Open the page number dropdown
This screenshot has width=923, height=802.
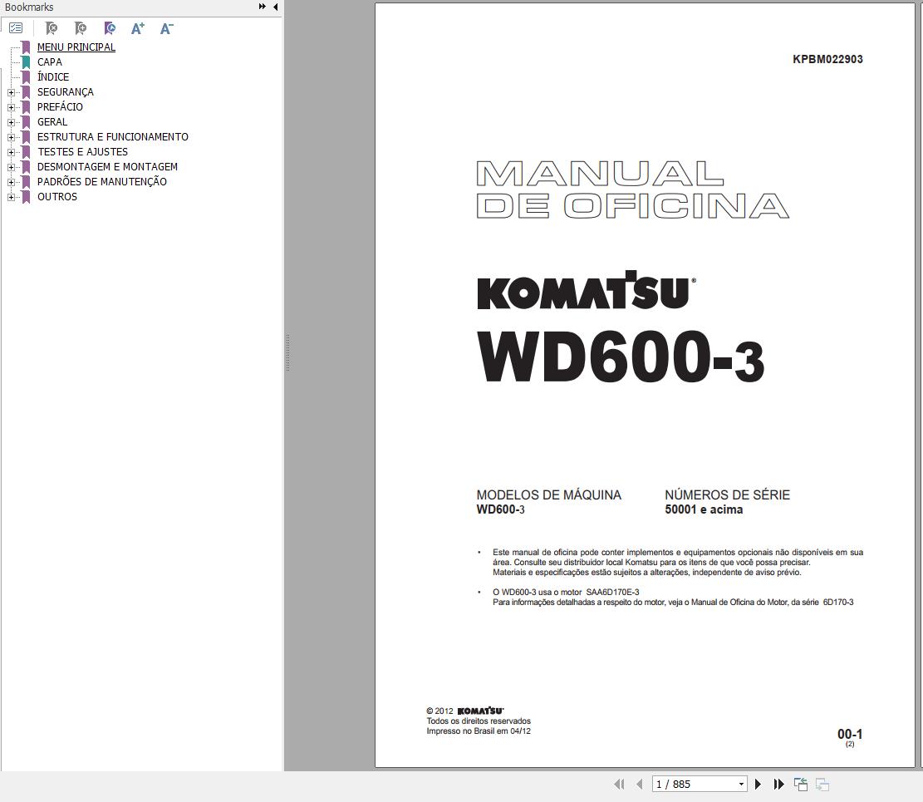tap(740, 784)
